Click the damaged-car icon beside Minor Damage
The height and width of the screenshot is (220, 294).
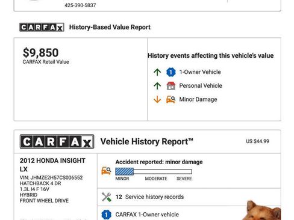171,99
